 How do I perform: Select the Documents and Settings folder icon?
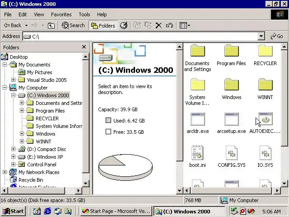tap(198, 51)
